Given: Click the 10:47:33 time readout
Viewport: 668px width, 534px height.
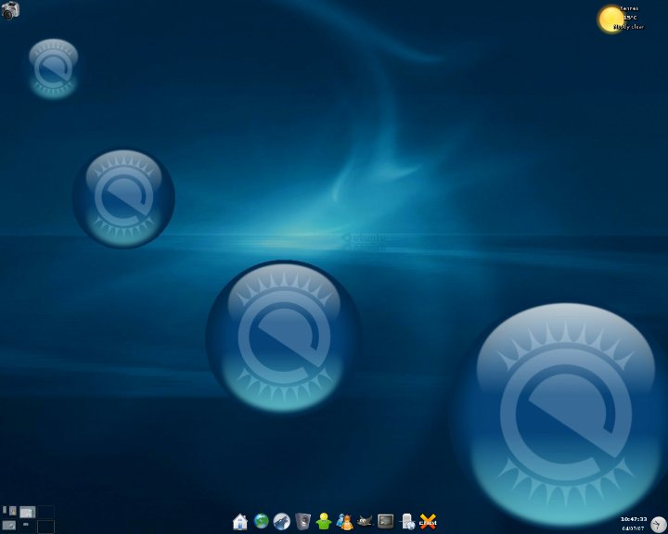Looking at the screenshot, I should coord(634,519).
